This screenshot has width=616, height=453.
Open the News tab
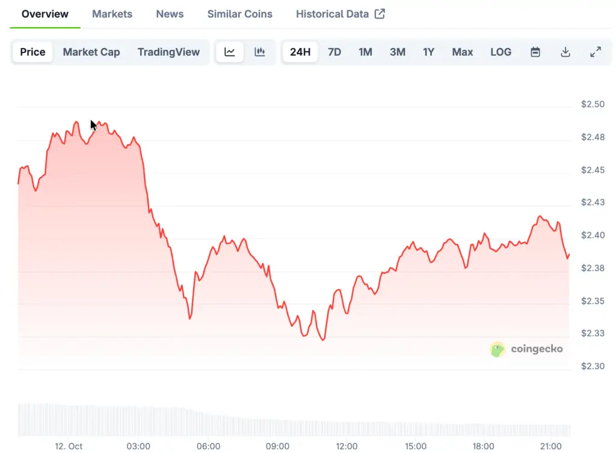click(x=170, y=14)
